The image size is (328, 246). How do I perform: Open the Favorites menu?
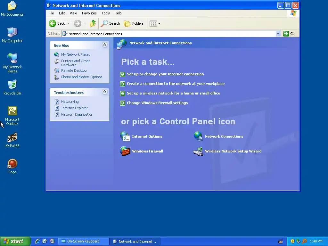tap(89, 13)
